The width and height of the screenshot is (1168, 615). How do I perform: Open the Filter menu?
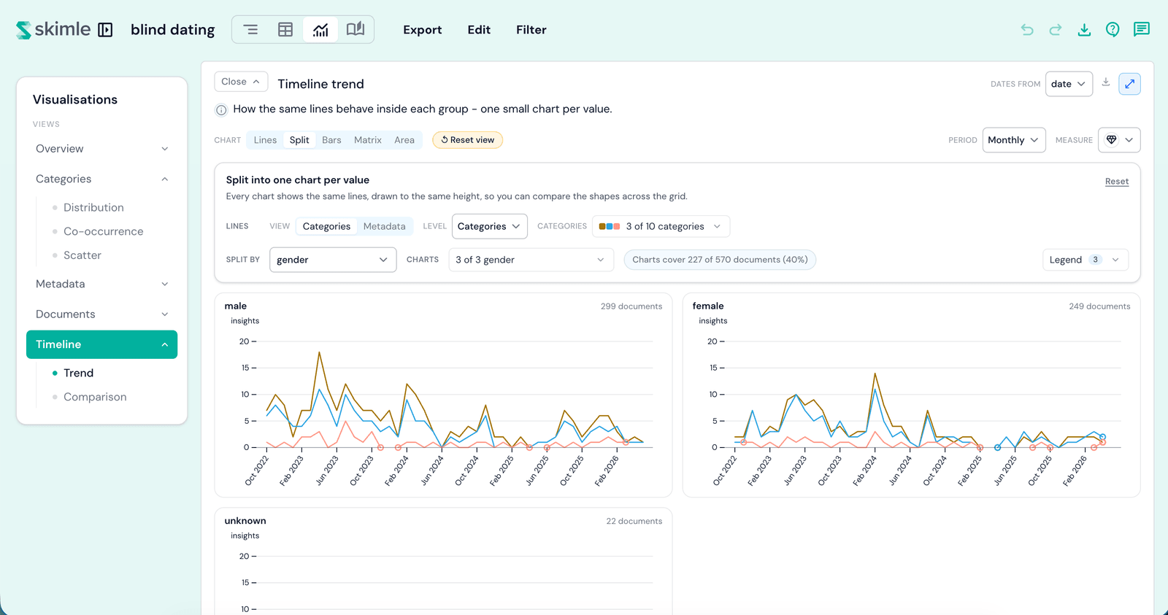(x=531, y=30)
